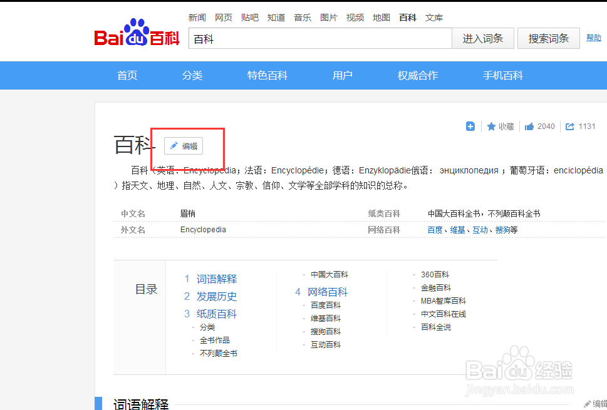Open the 360百科 entry link
This screenshot has width=607, height=410.
coord(436,274)
